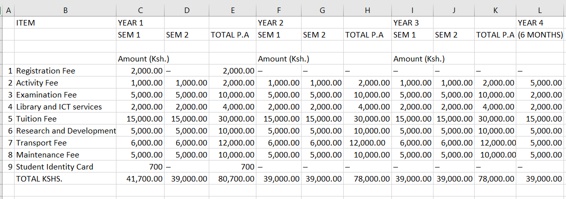This screenshot has height=199, width=566.
Task: Select SEM 2 cell under YEAR 2
Action: (322, 35)
